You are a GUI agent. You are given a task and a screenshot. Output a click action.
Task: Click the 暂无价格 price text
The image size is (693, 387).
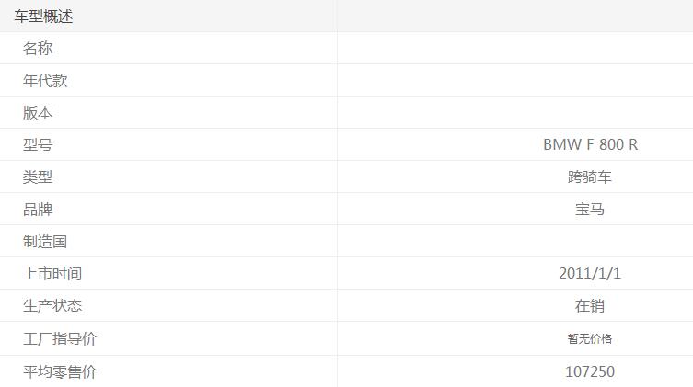[x=590, y=339]
